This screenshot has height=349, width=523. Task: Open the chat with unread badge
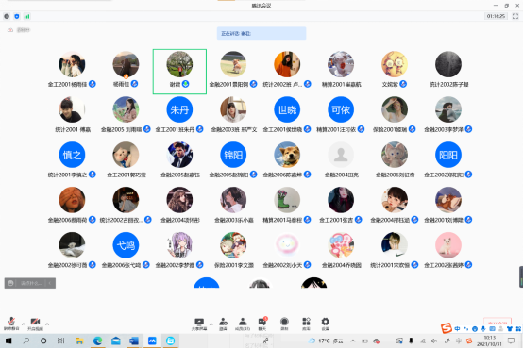262,324
